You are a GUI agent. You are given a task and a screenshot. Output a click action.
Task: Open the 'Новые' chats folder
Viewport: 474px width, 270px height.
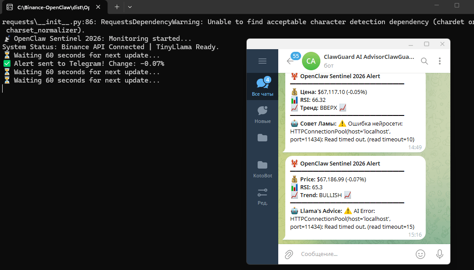click(262, 114)
